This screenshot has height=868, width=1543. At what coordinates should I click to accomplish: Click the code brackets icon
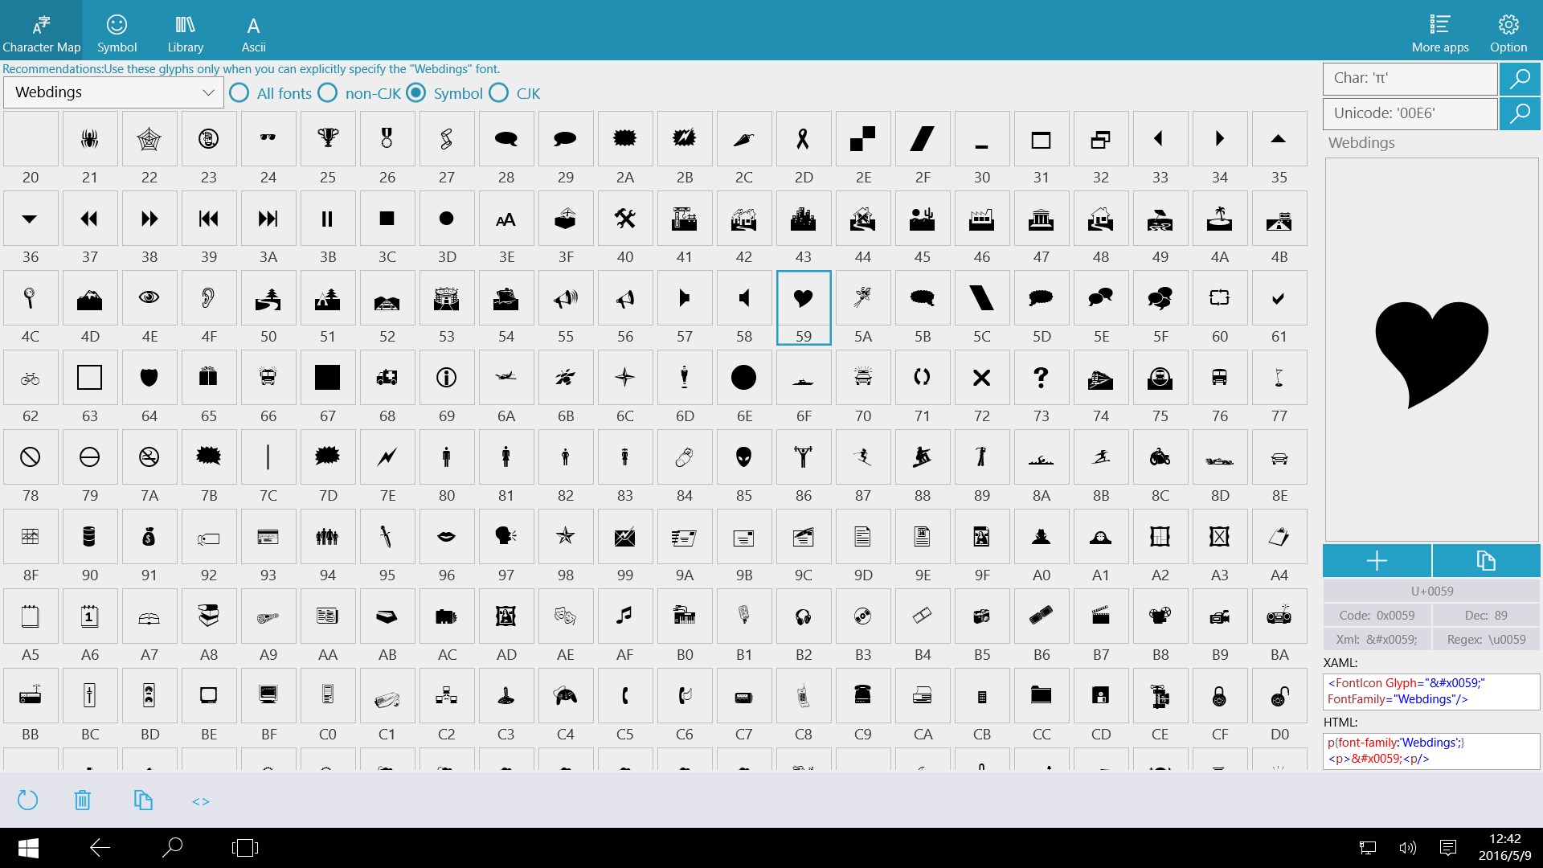pos(201,801)
